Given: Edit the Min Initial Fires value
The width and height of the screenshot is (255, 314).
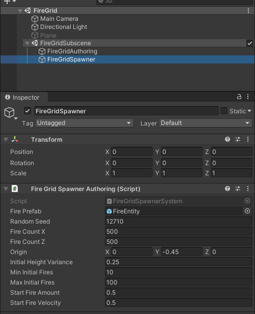Looking at the screenshot, I should [x=179, y=272].
